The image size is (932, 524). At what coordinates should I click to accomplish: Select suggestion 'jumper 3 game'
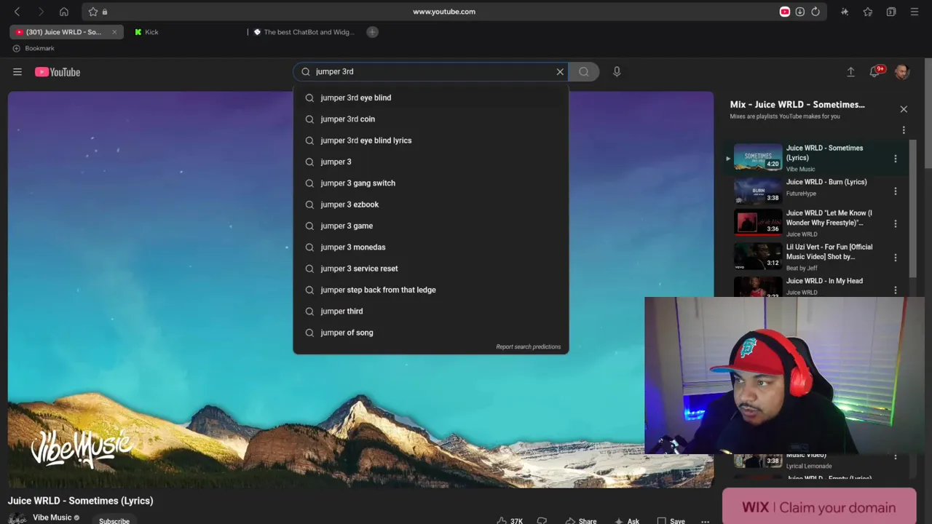(x=430, y=226)
